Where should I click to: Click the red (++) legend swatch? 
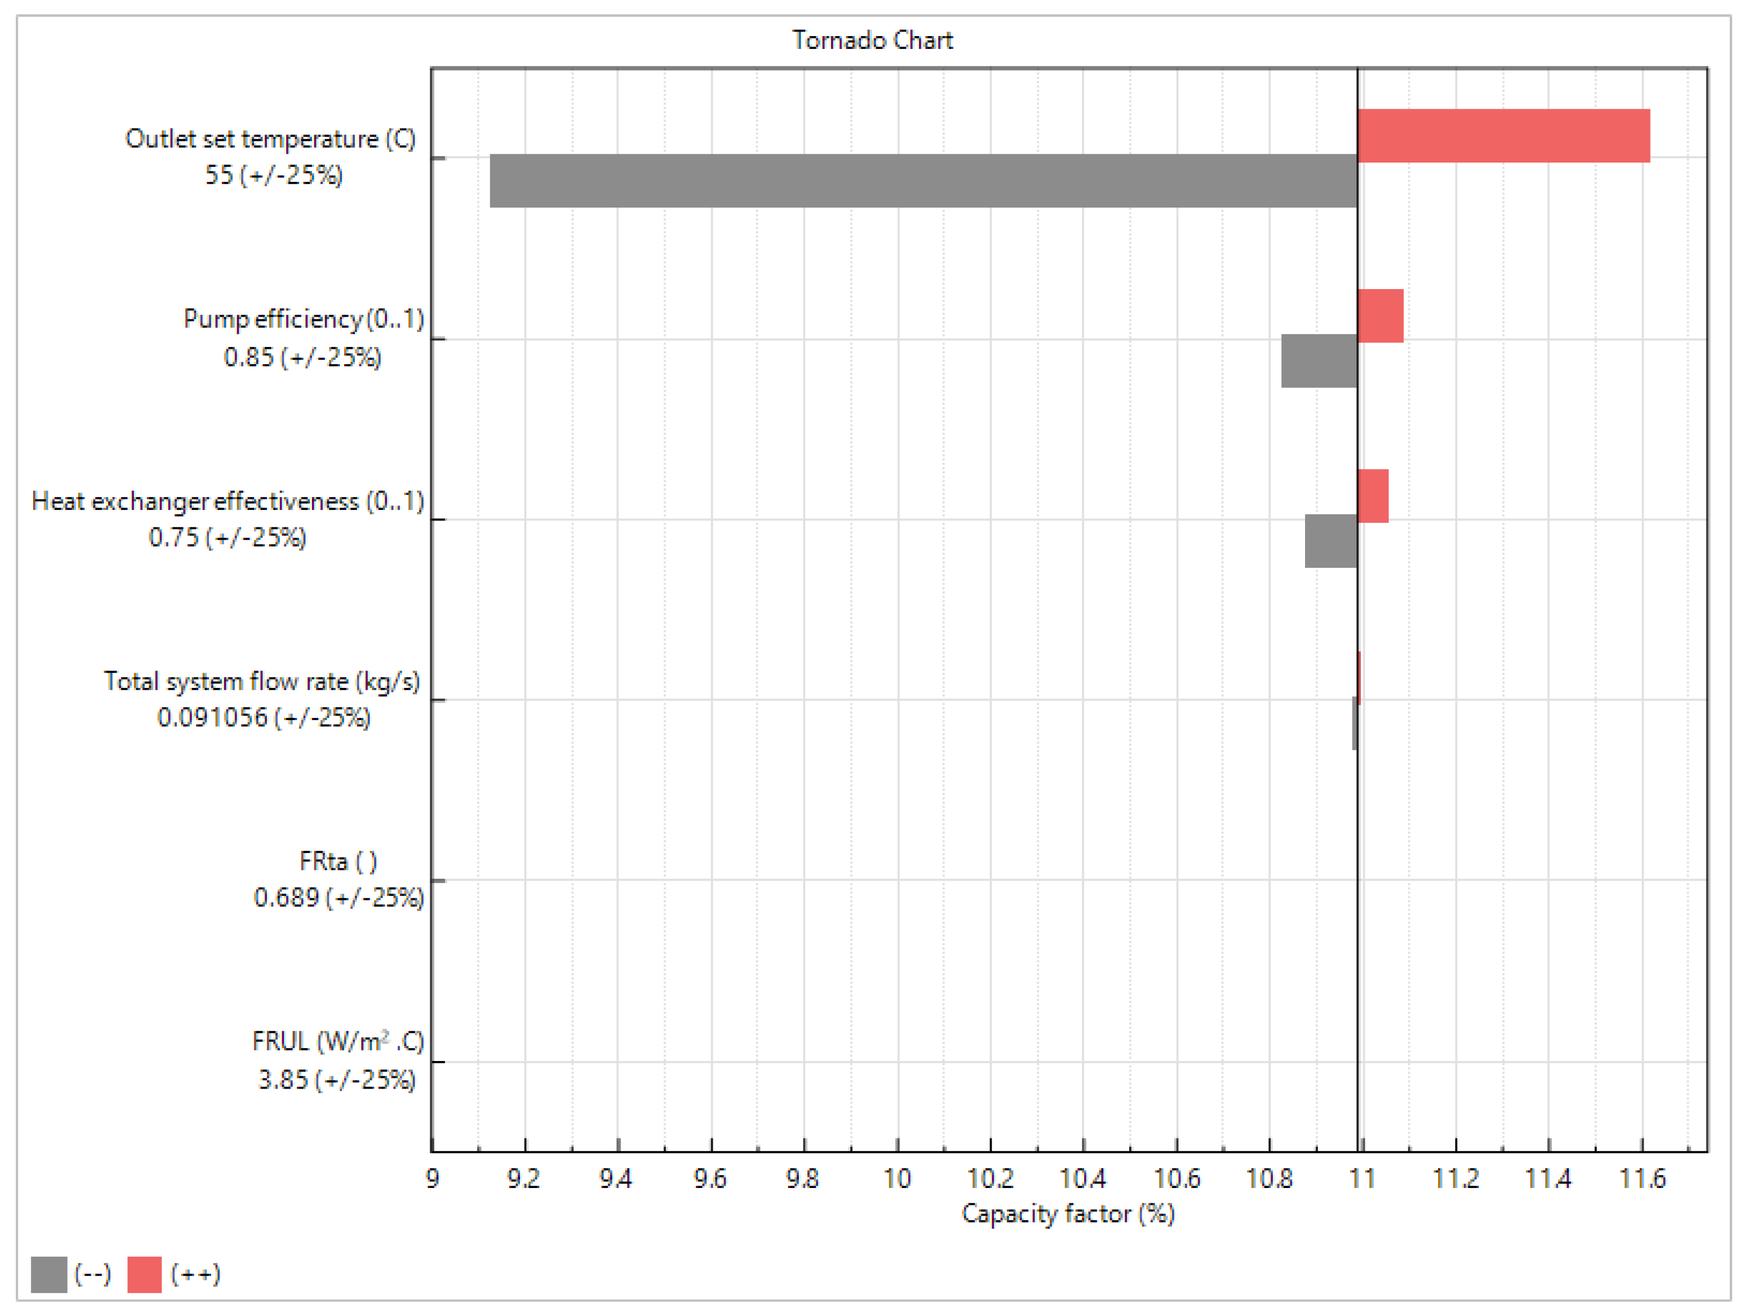[x=144, y=1274]
